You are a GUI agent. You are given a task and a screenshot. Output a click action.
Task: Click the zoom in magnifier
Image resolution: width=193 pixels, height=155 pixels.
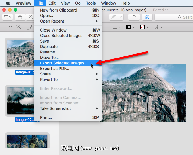click(31, 17)
